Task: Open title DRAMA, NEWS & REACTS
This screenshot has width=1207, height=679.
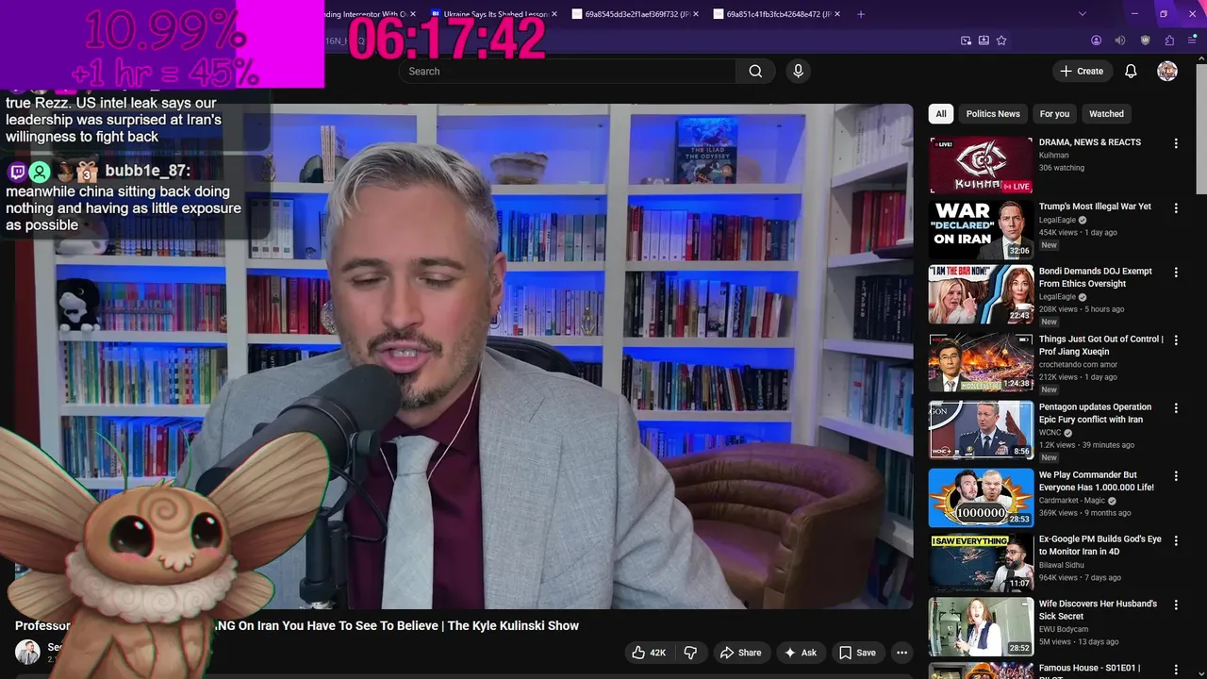Action: click(1090, 142)
